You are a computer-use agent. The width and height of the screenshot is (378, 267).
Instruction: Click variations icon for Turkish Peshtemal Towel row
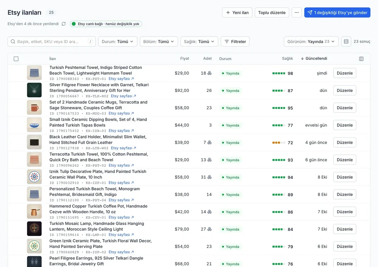209,73
